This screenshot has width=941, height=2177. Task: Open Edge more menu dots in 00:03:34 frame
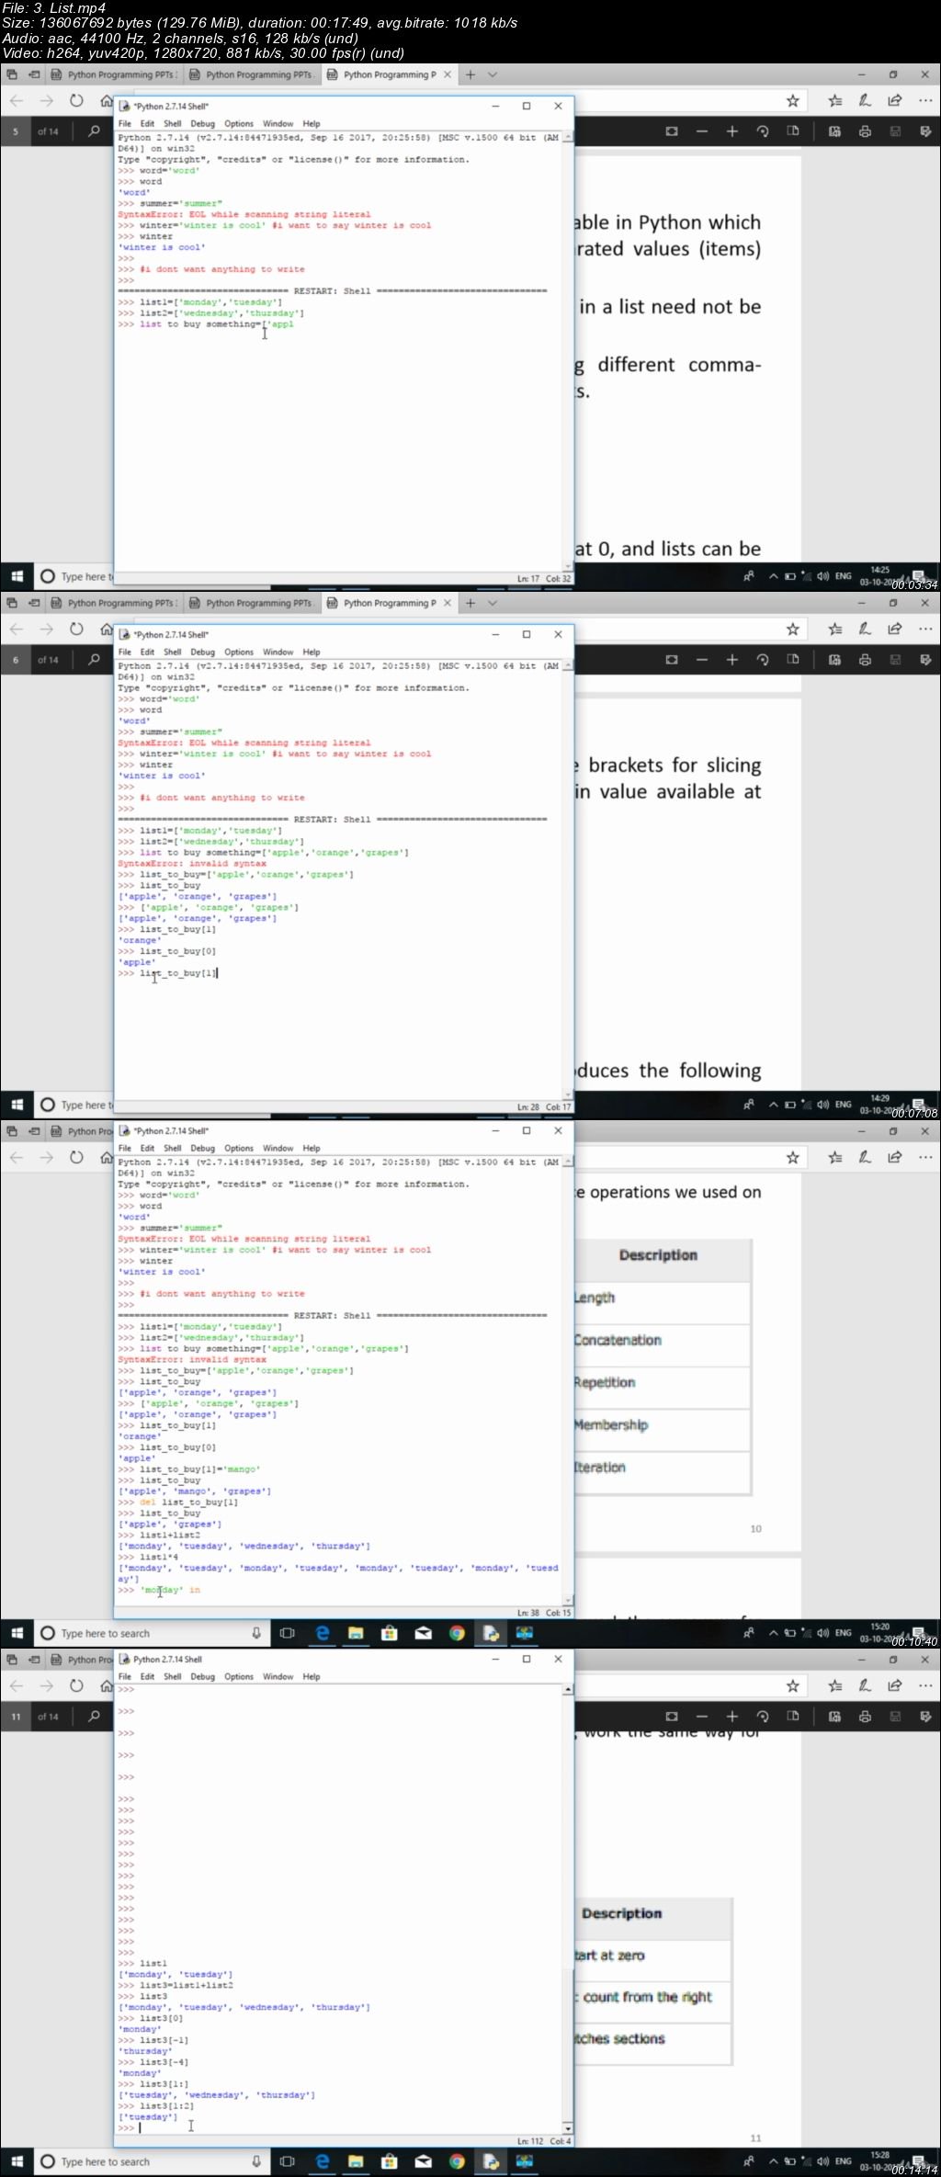[925, 101]
